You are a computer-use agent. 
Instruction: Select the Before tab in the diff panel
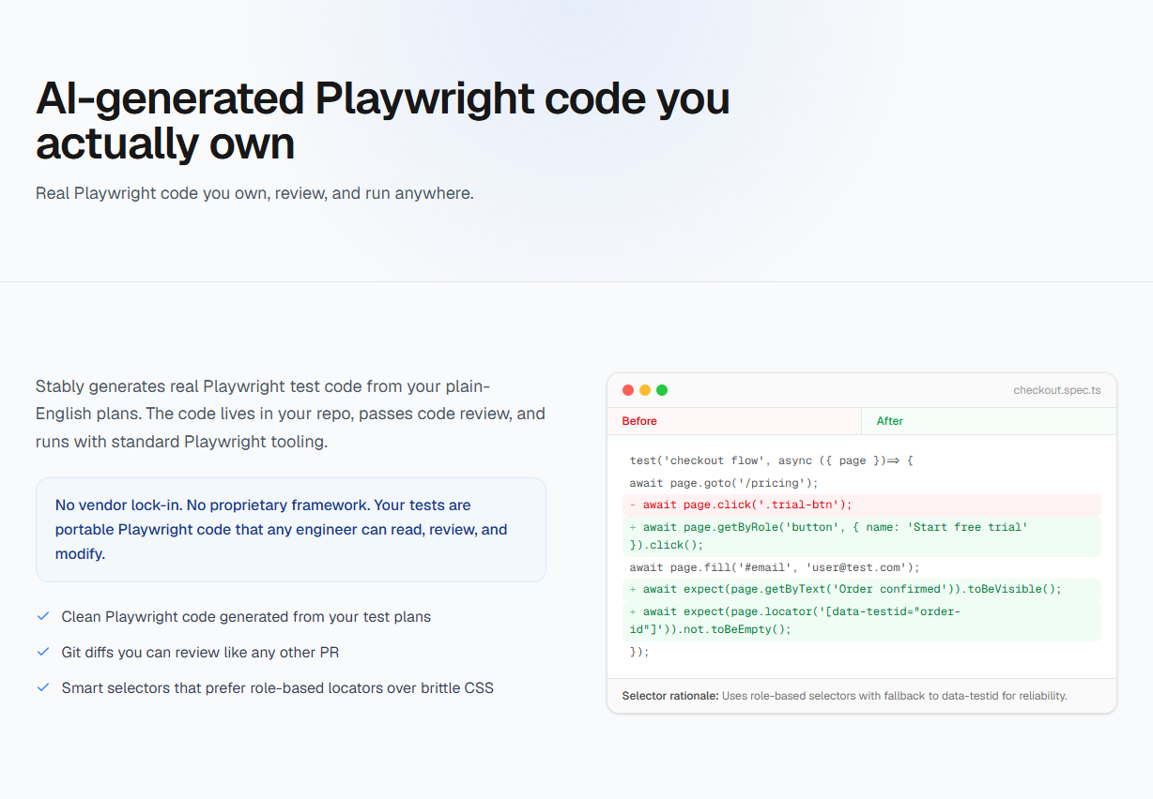coord(734,421)
